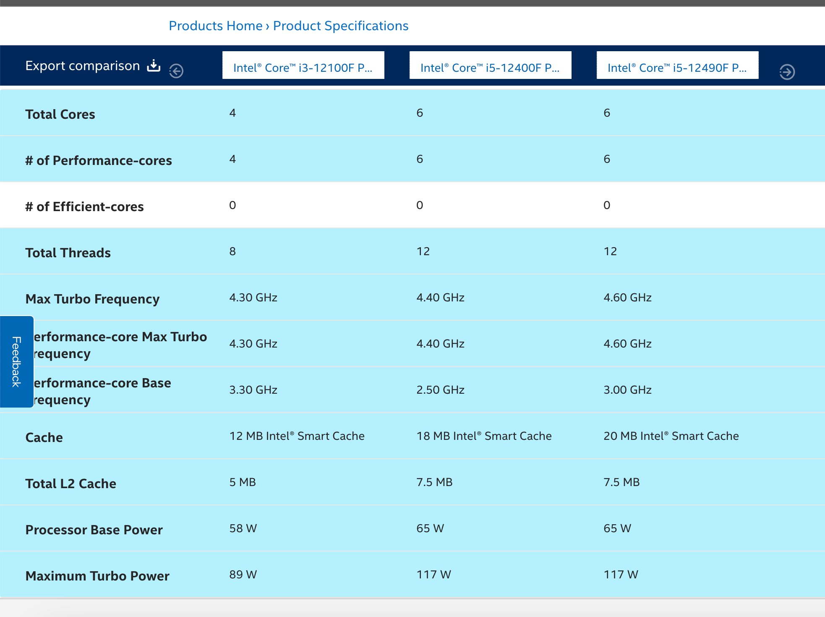Select the Total Threads row label

68,253
